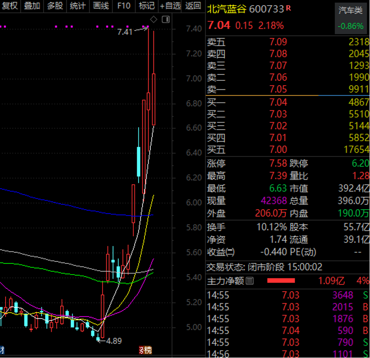Open the 汽车类 sector box
The image size is (370, 358).
point(351,18)
